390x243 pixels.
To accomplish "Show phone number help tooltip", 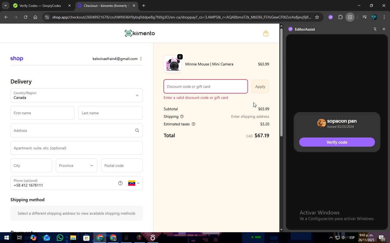I will click(x=120, y=183).
